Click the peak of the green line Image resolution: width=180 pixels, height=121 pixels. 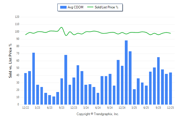click(x=62, y=27)
